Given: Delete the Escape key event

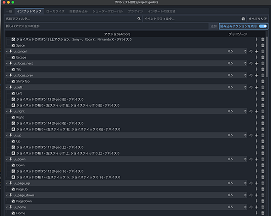Looking at the screenshot, I should click(263, 57).
